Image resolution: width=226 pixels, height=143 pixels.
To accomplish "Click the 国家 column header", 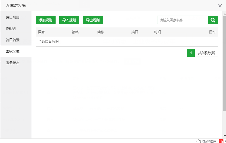I will (x=41, y=32).
